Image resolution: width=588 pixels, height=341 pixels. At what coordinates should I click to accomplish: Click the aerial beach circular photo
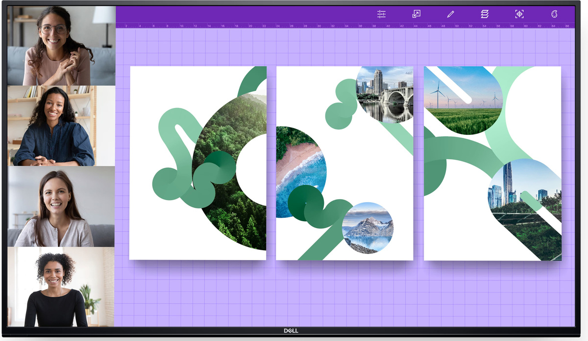[299, 169]
